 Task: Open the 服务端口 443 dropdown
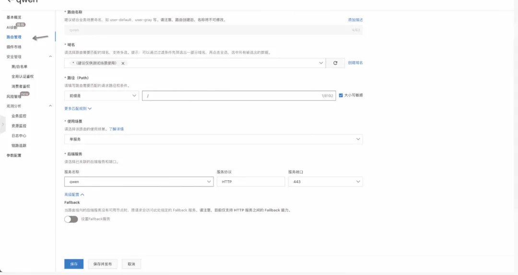click(325, 181)
